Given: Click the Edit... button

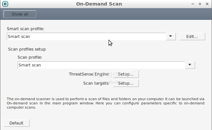Looking at the screenshot, I should 192,36.
